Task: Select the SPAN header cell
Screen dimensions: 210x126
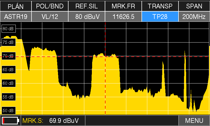Action: 194,6
